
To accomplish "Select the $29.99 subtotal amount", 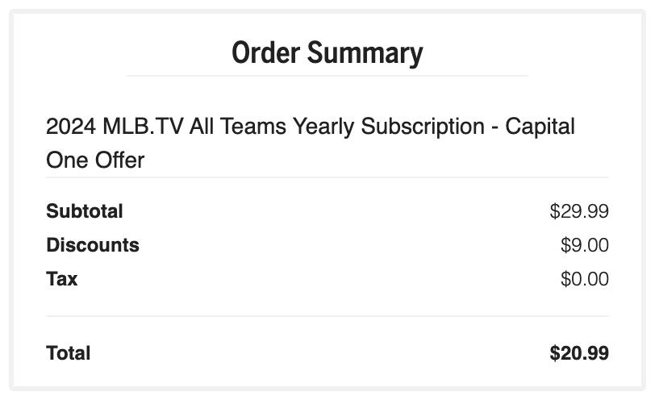I will pos(578,211).
